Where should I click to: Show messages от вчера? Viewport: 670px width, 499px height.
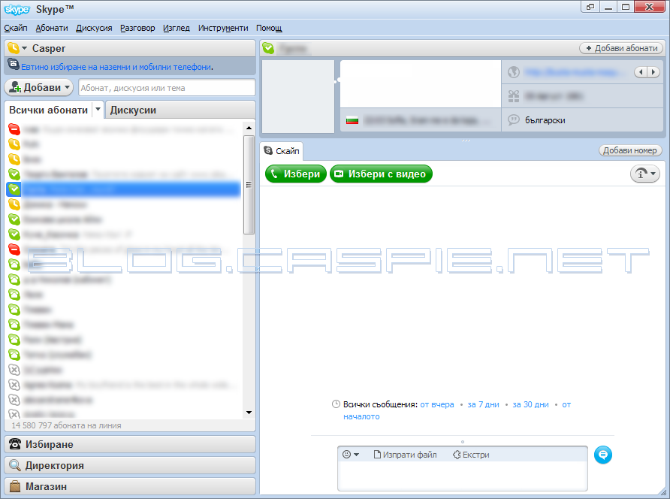coord(436,404)
